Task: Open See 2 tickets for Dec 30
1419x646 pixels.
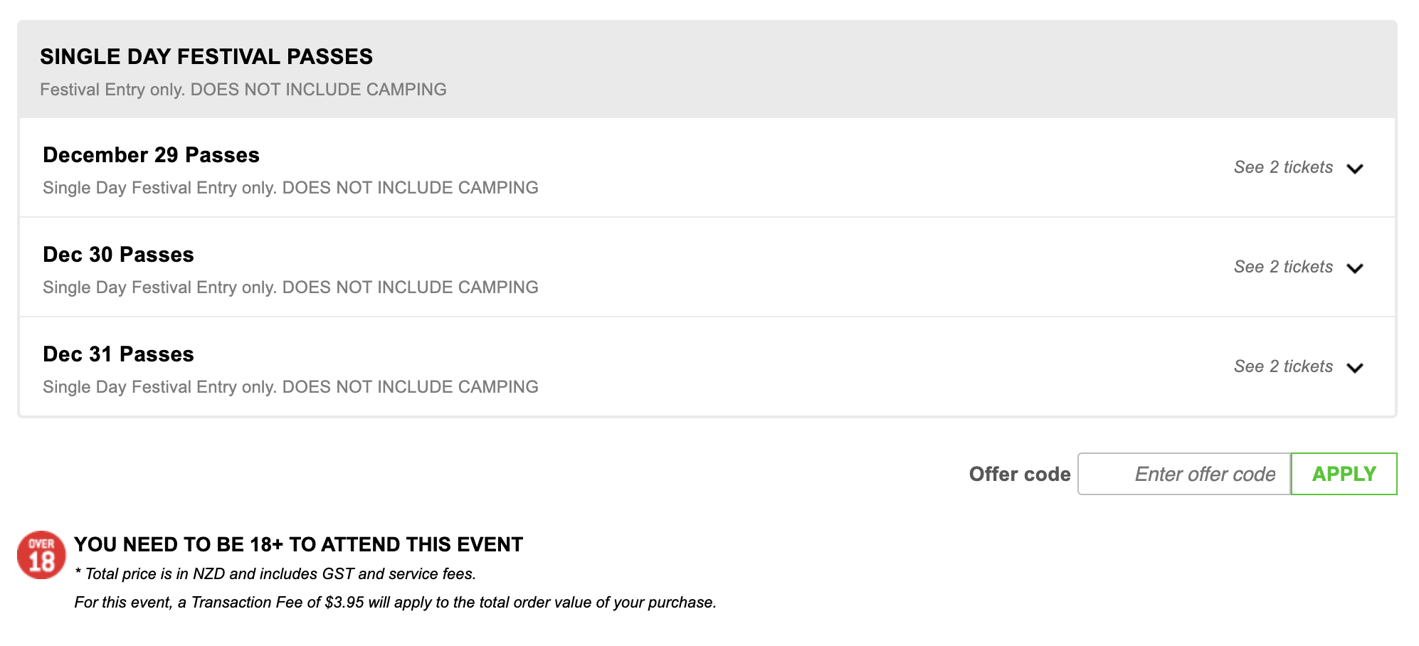Action: 1283,267
